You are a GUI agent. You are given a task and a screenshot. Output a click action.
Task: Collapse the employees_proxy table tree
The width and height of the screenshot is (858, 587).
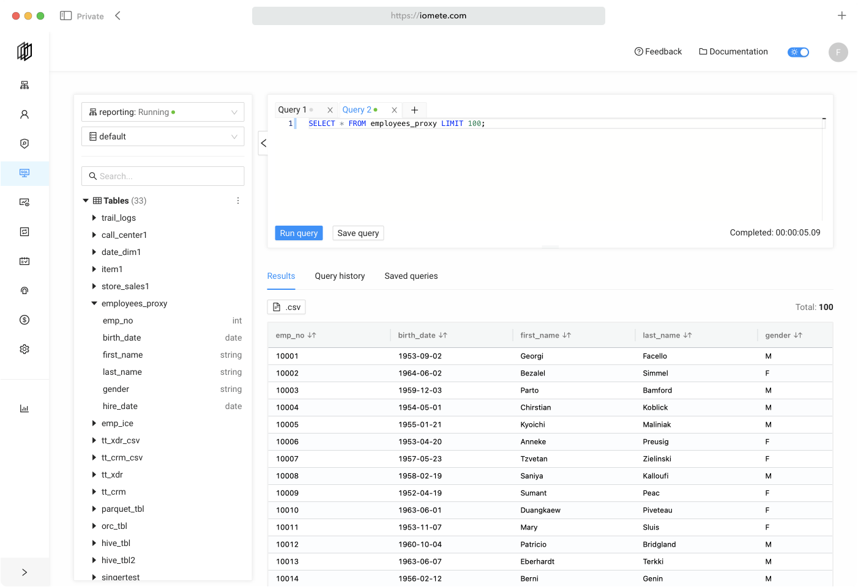click(x=94, y=303)
